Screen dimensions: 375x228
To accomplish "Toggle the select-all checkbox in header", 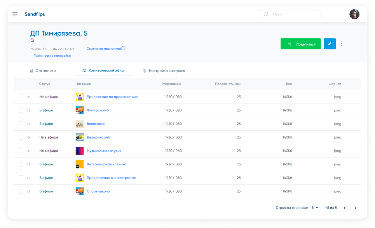I will [21, 84].
